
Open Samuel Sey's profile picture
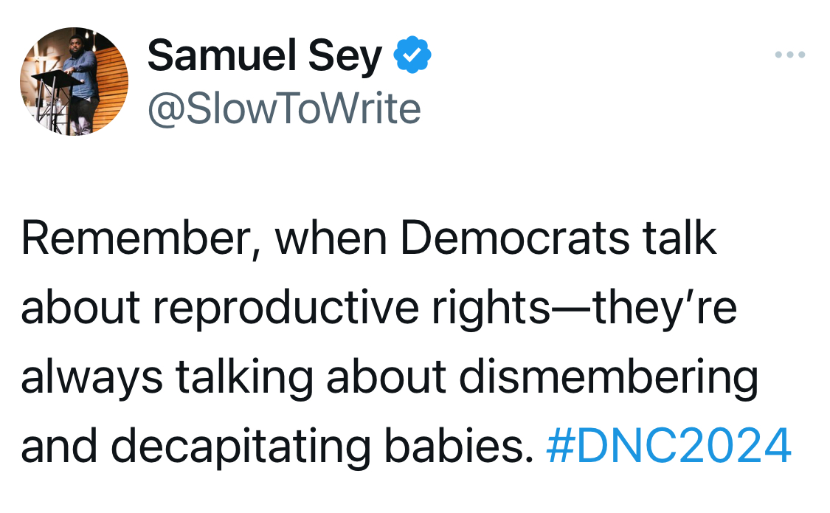(x=75, y=82)
